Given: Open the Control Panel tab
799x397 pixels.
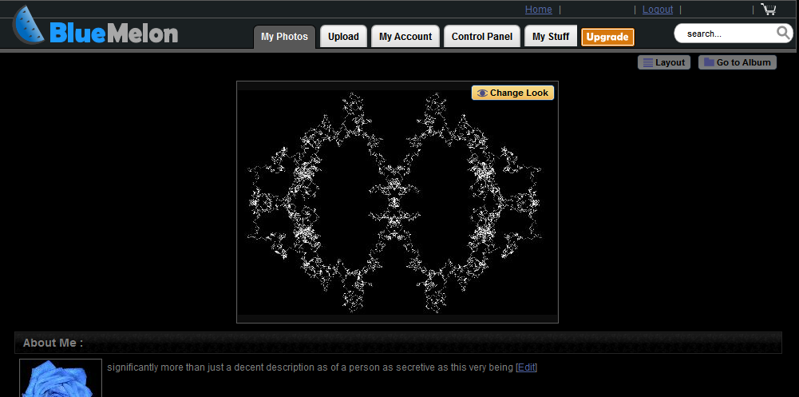Looking at the screenshot, I should point(482,37).
